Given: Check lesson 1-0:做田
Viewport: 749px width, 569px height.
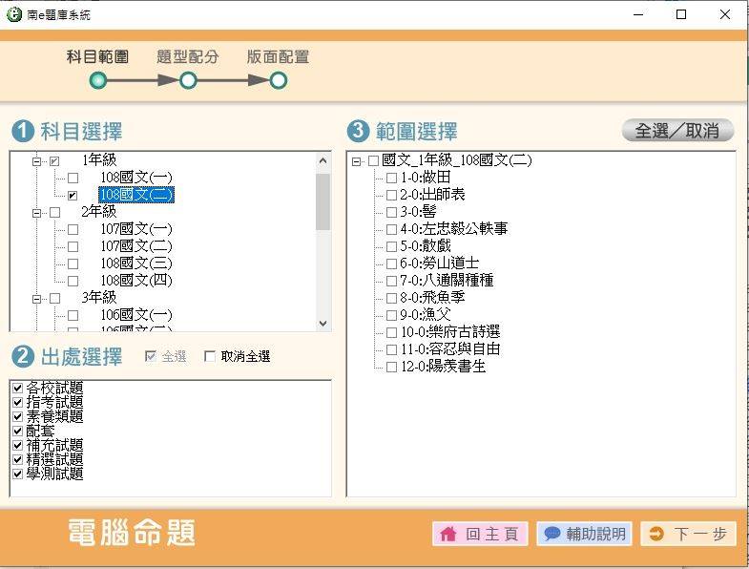Looking at the screenshot, I should [x=392, y=179].
